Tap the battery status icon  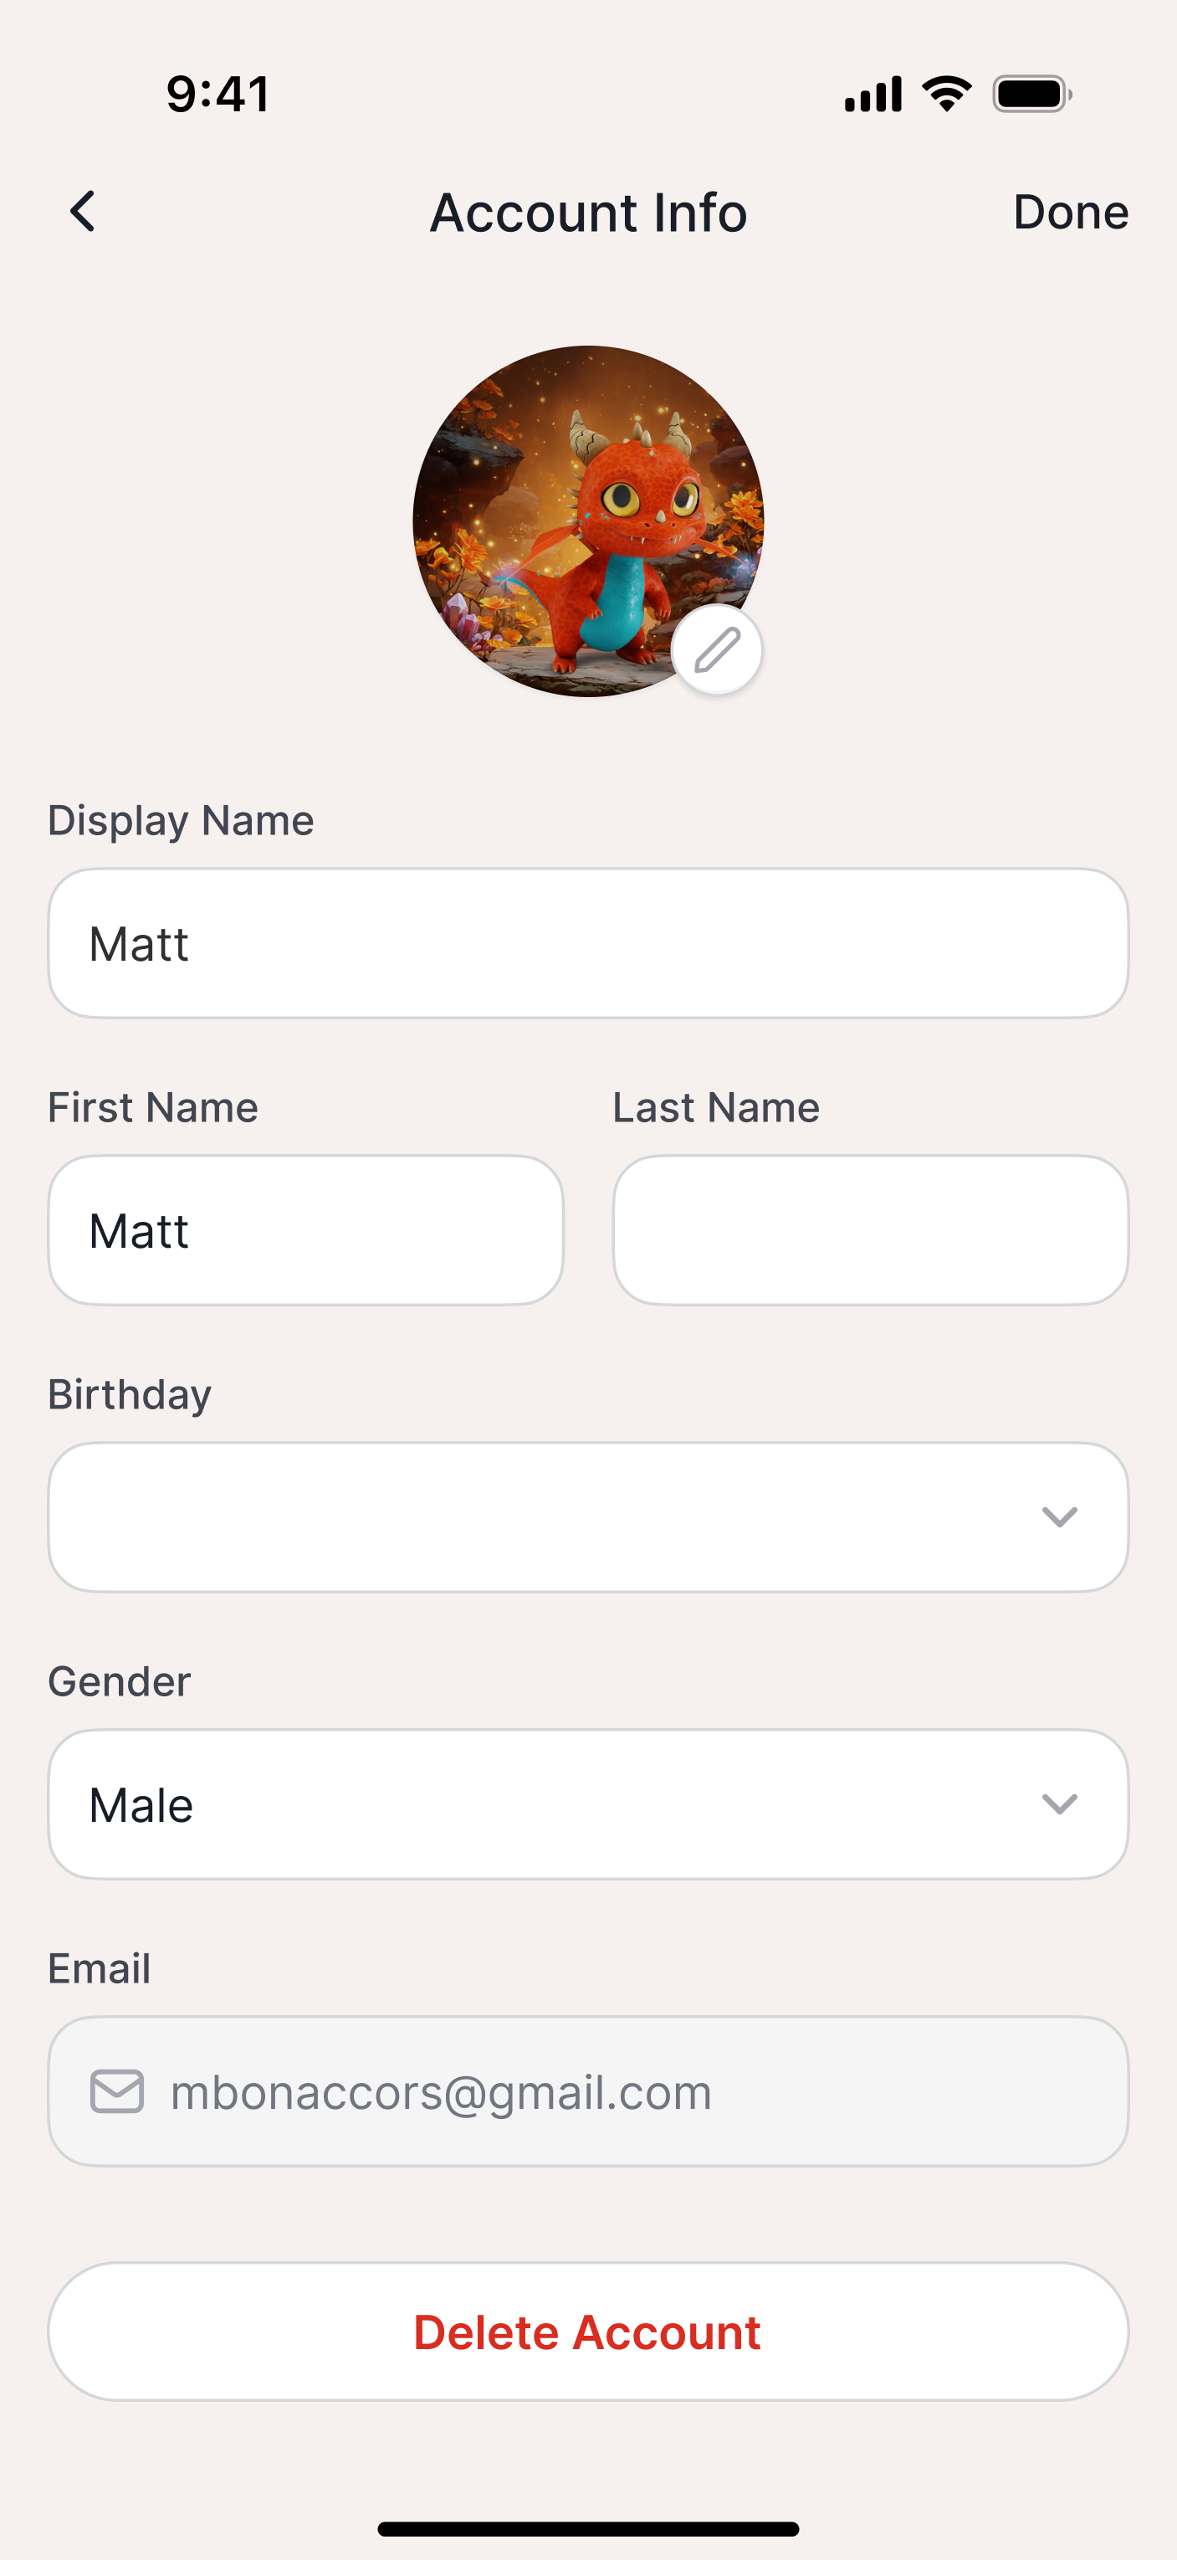tap(1032, 95)
